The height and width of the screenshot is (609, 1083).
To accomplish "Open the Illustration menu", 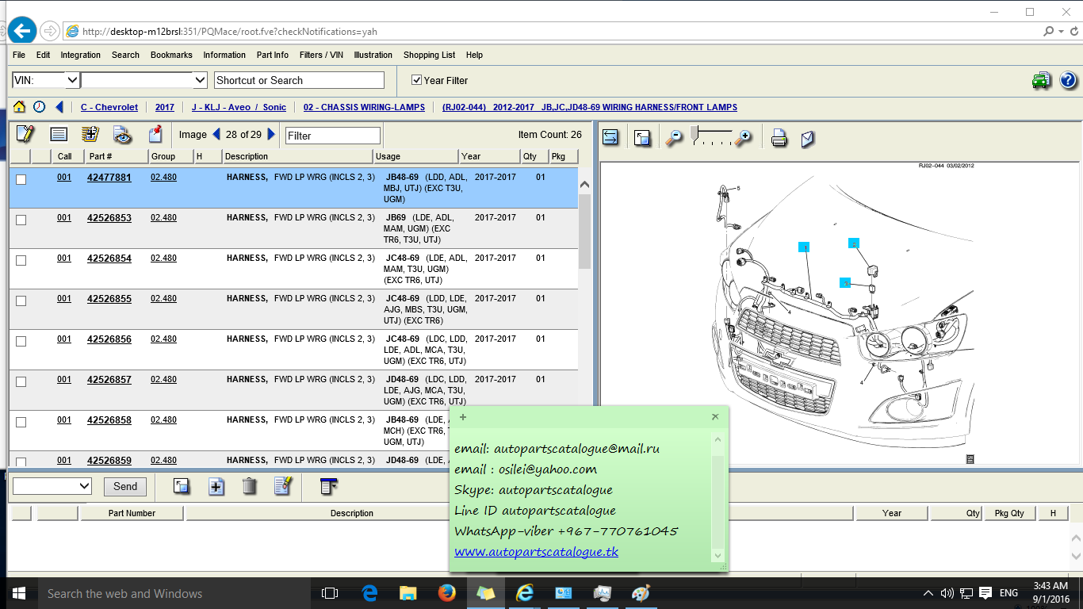I will (373, 55).
